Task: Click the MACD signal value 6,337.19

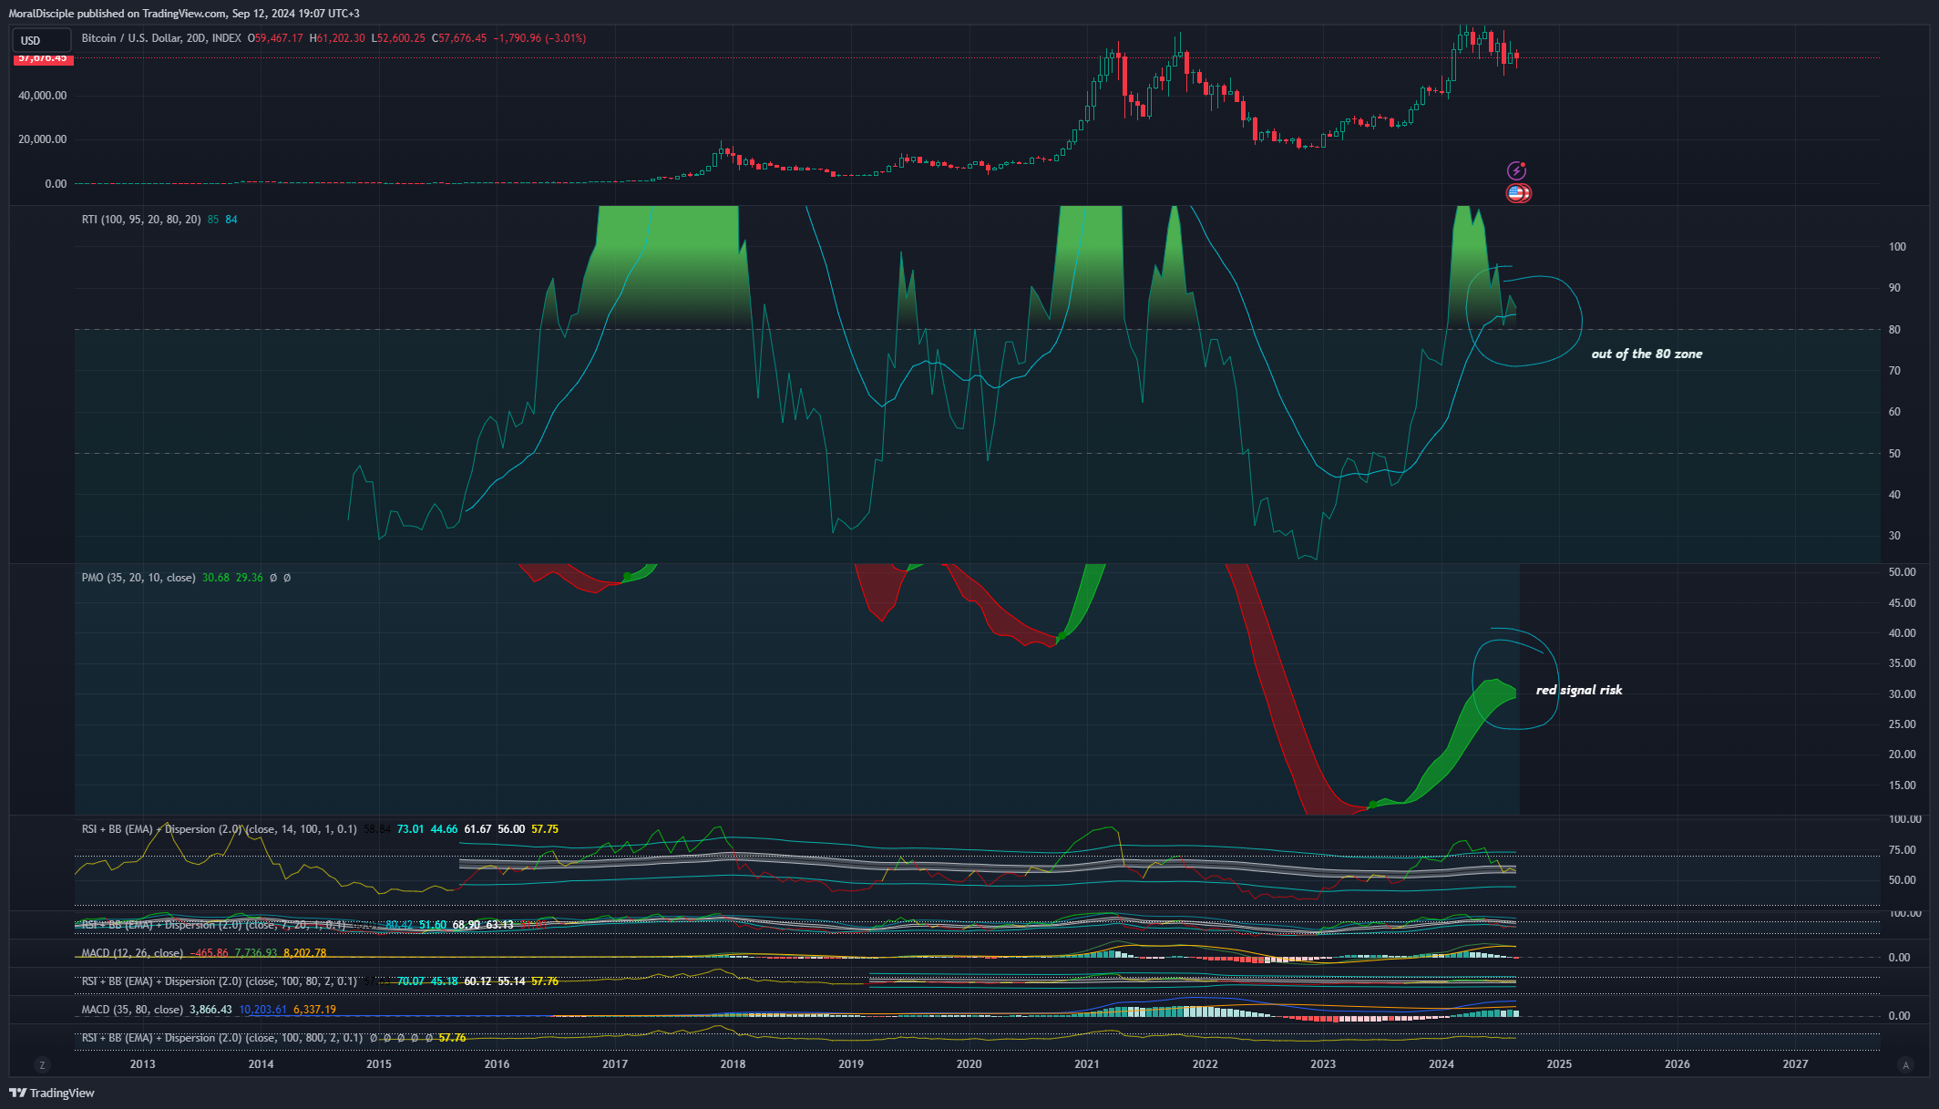Action: click(x=314, y=1010)
